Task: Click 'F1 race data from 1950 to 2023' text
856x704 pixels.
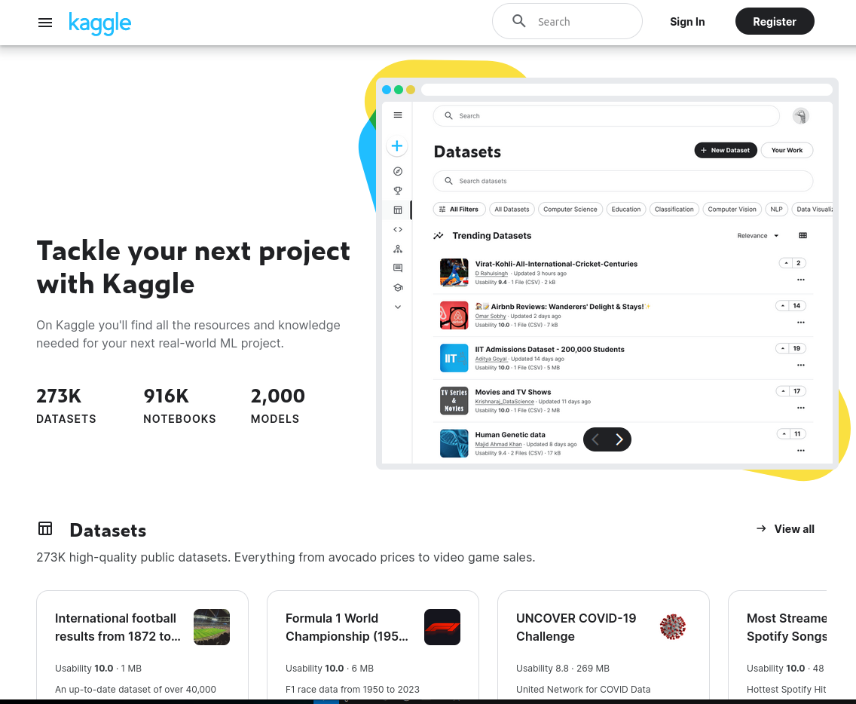Action: pyautogui.click(x=353, y=689)
